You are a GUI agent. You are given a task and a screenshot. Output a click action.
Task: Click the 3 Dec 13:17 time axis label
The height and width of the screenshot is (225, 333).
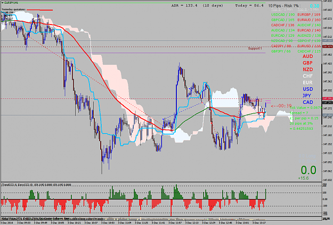click(259, 223)
